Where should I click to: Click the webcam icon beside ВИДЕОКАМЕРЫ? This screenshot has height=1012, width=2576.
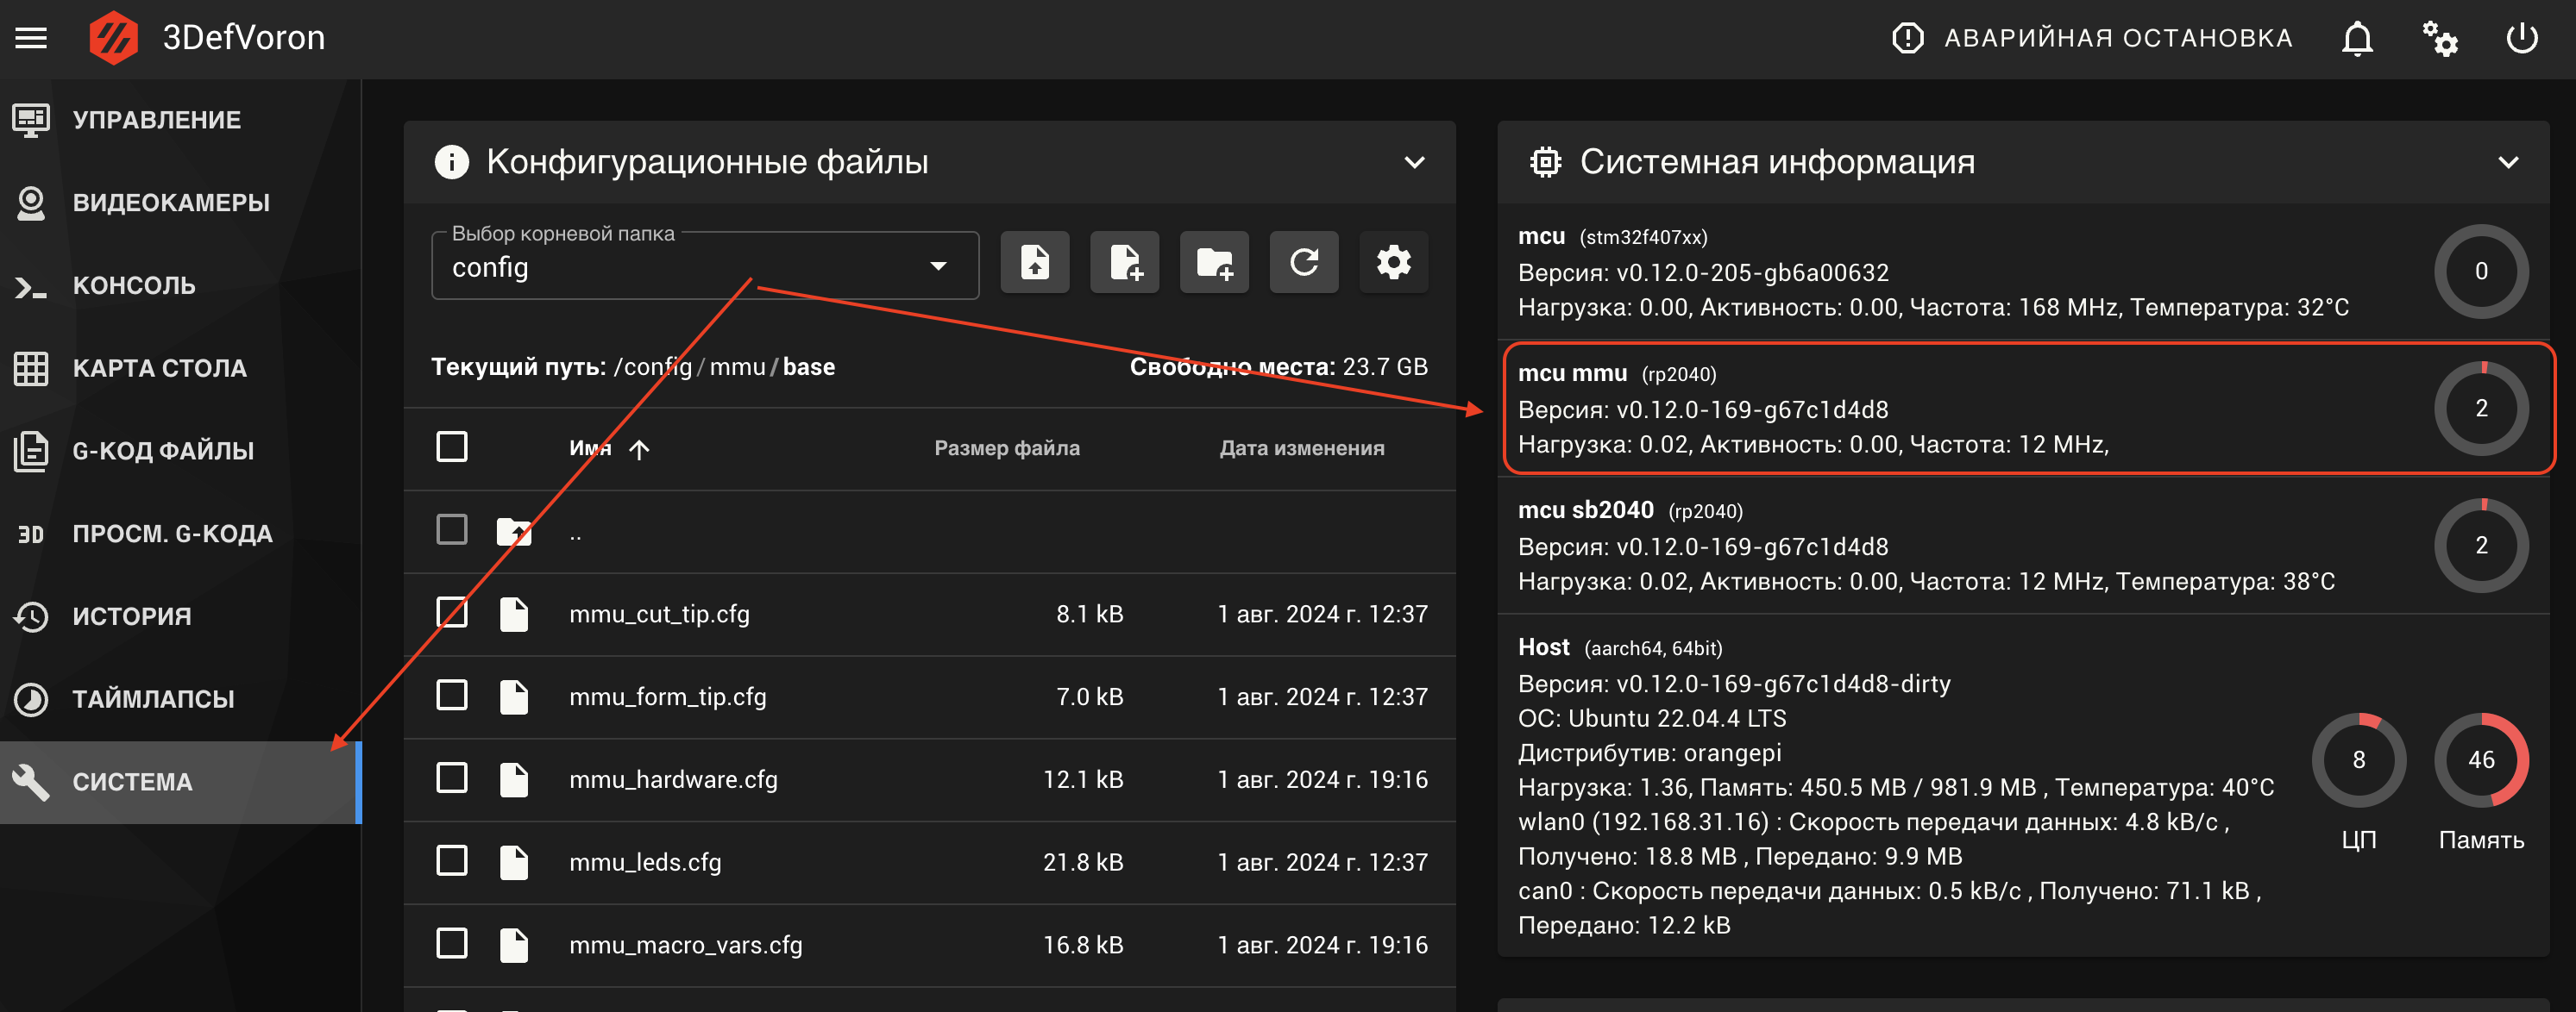[x=31, y=203]
